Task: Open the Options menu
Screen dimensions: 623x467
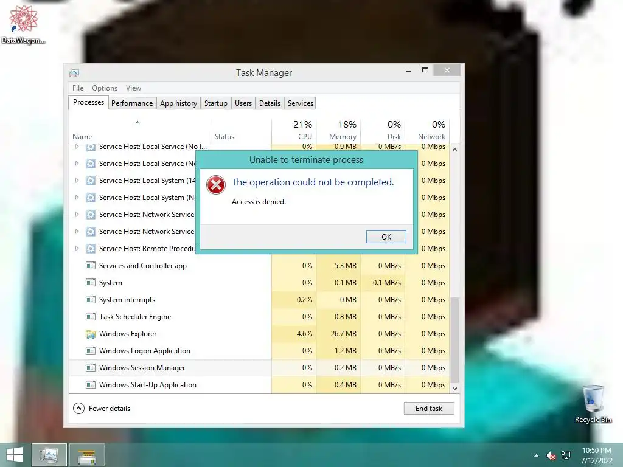Action: [105, 88]
